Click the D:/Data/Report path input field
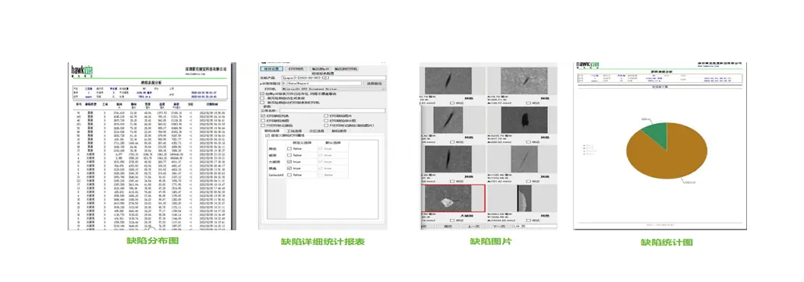The width and height of the screenshot is (804, 282). [322, 84]
